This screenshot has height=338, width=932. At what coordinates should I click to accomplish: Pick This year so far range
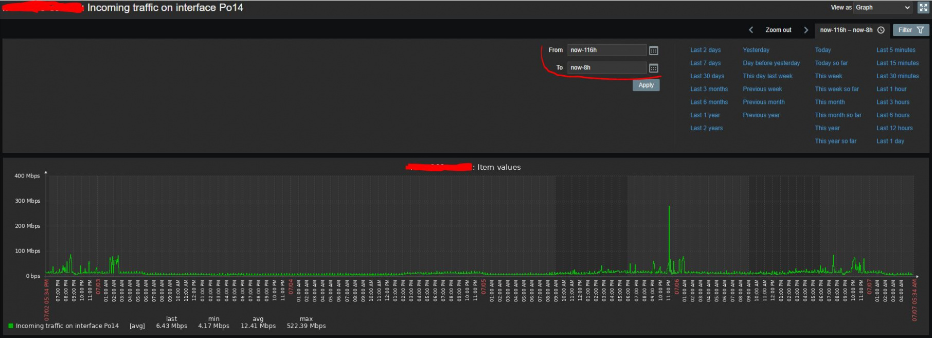pyautogui.click(x=835, y=141)
